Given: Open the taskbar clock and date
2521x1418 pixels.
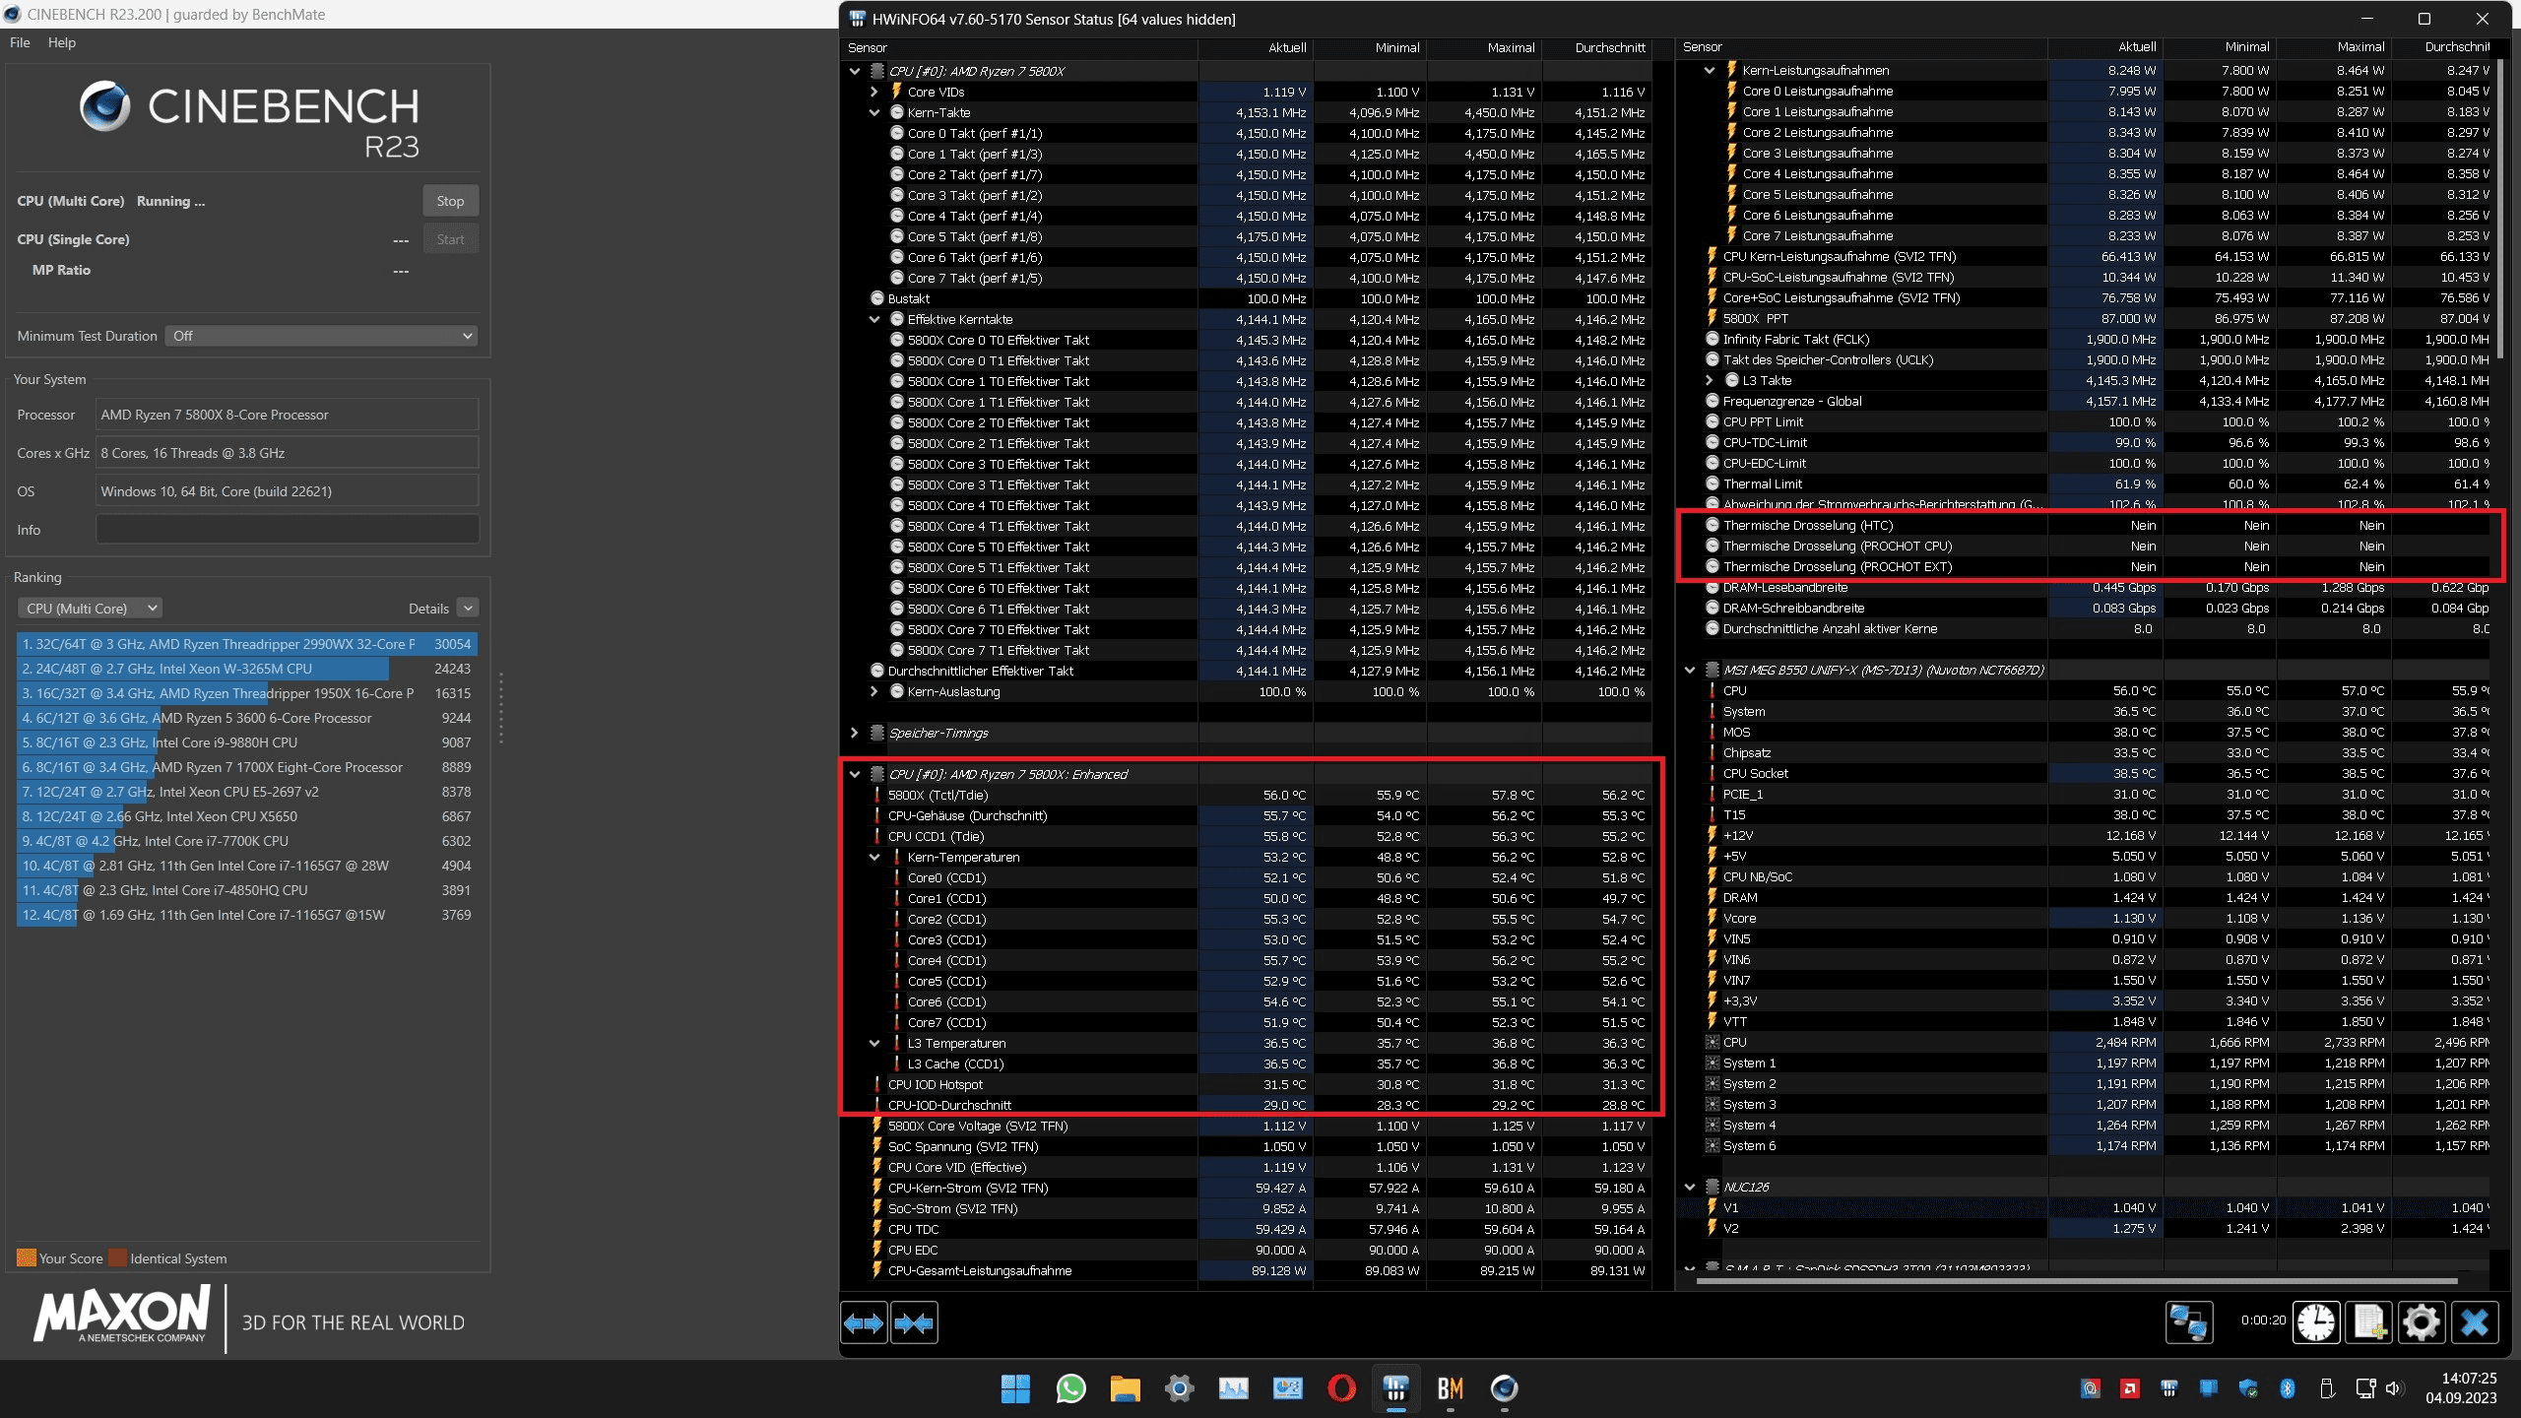Looking at the screenshot, I should pos(2460,1388).
